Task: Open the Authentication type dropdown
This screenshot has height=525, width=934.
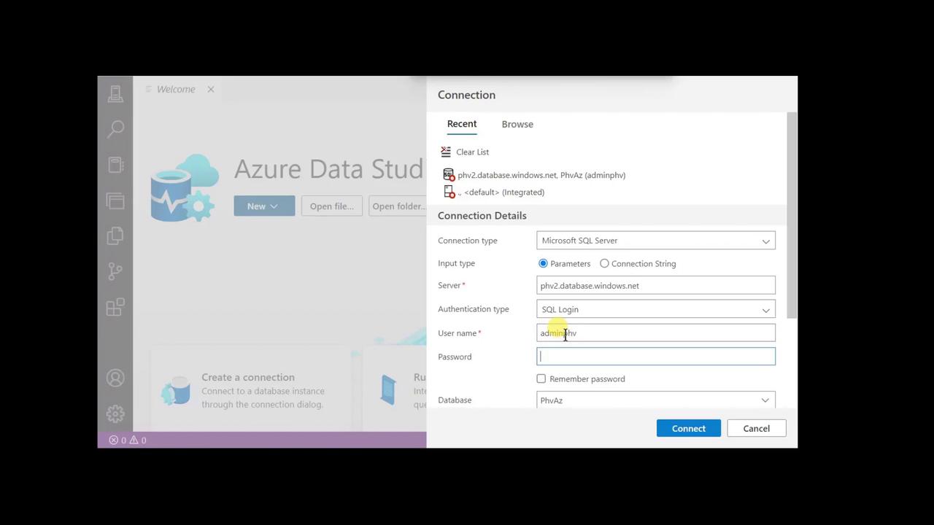Action: [x=656, y=309]
